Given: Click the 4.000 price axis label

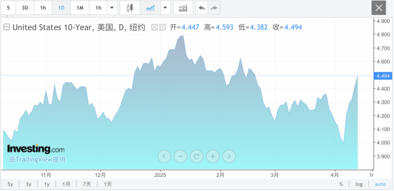Looking at the screenshot, I should 383,143.
